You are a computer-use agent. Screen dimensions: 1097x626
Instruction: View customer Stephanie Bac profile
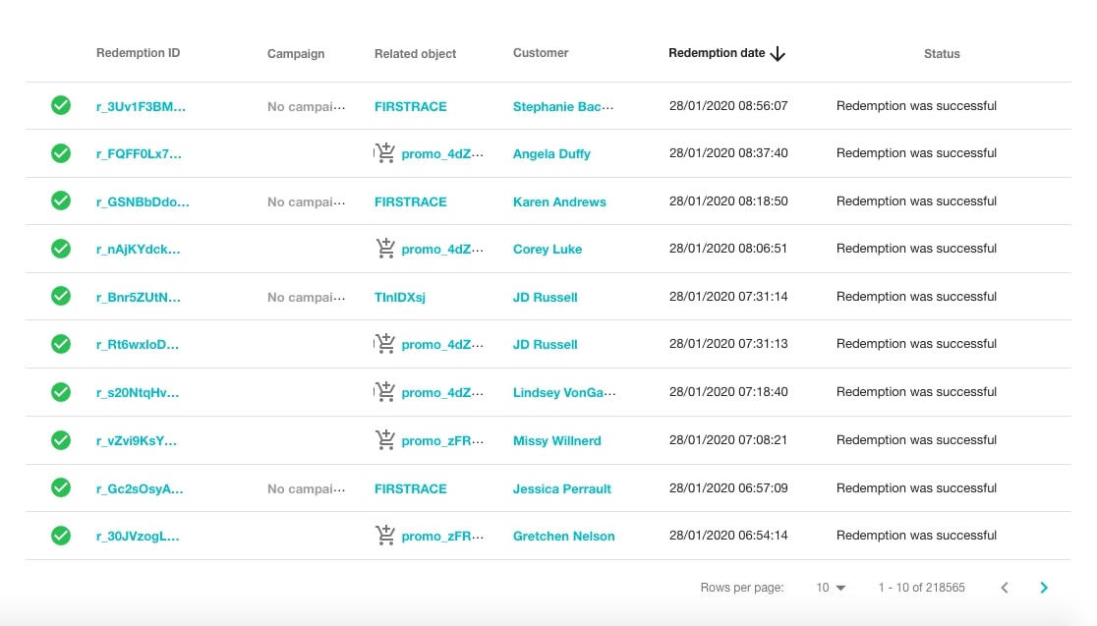point(562,105)
